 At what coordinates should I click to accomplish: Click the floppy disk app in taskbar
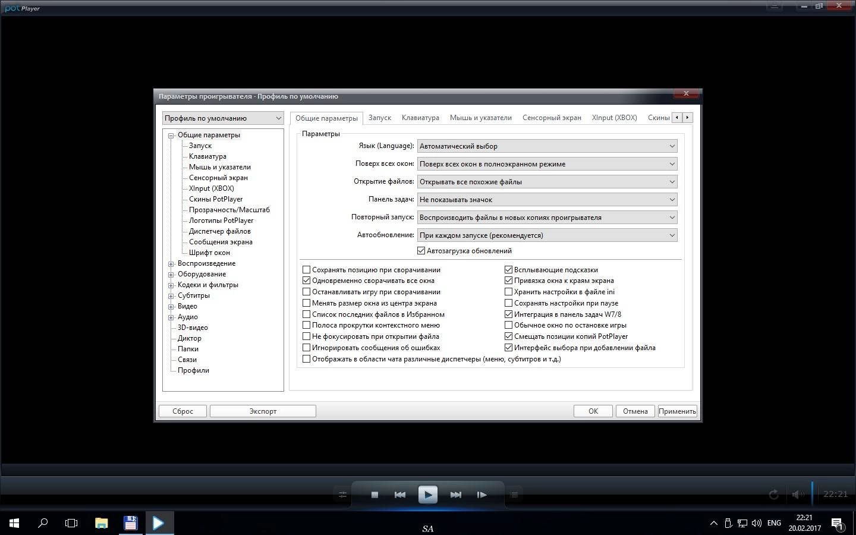(x=130, y=523)
